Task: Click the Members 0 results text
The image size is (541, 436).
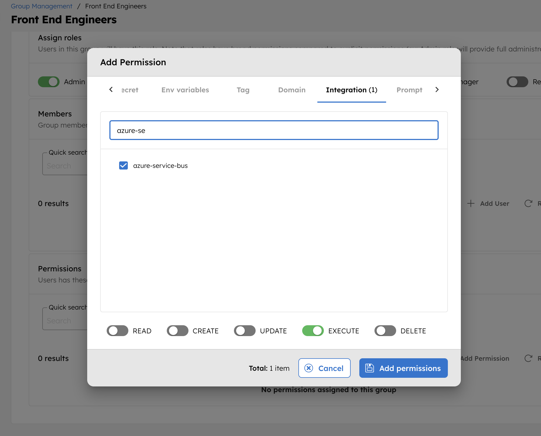Action: tap(53, 203)
